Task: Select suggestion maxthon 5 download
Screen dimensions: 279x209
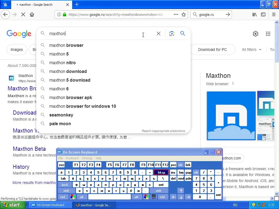Action: click(x=113, y=80)
